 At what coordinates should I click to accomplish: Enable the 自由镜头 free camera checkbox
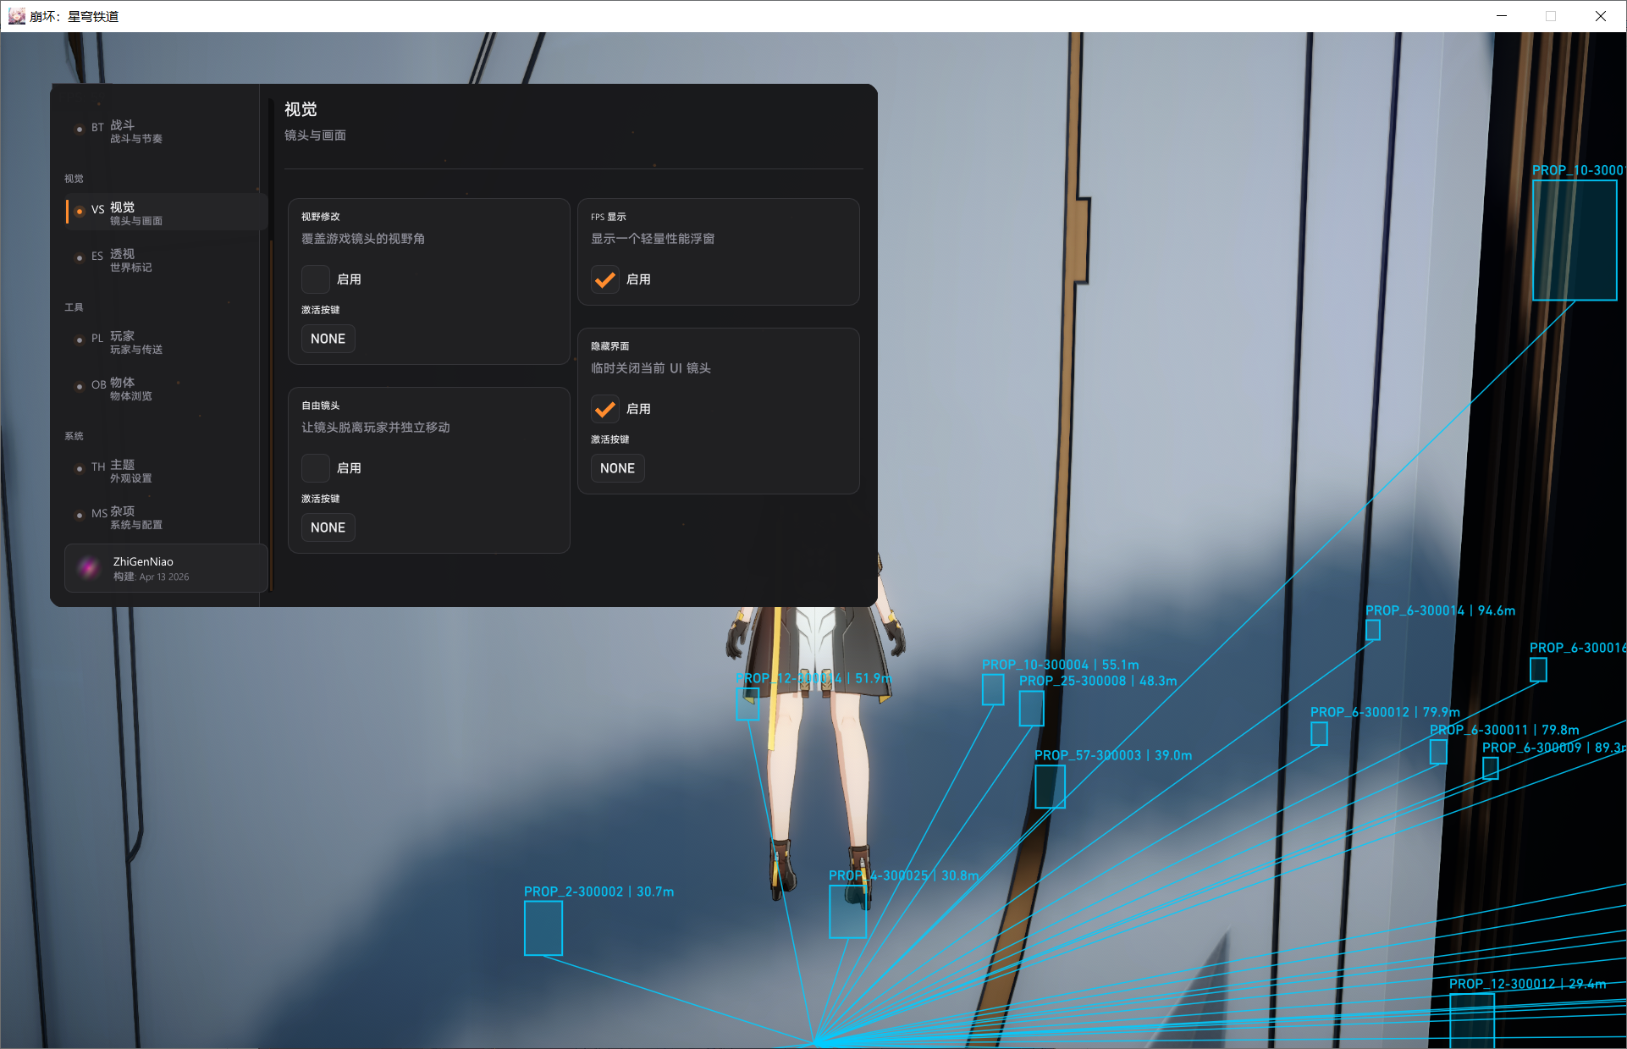pos(315,468)
